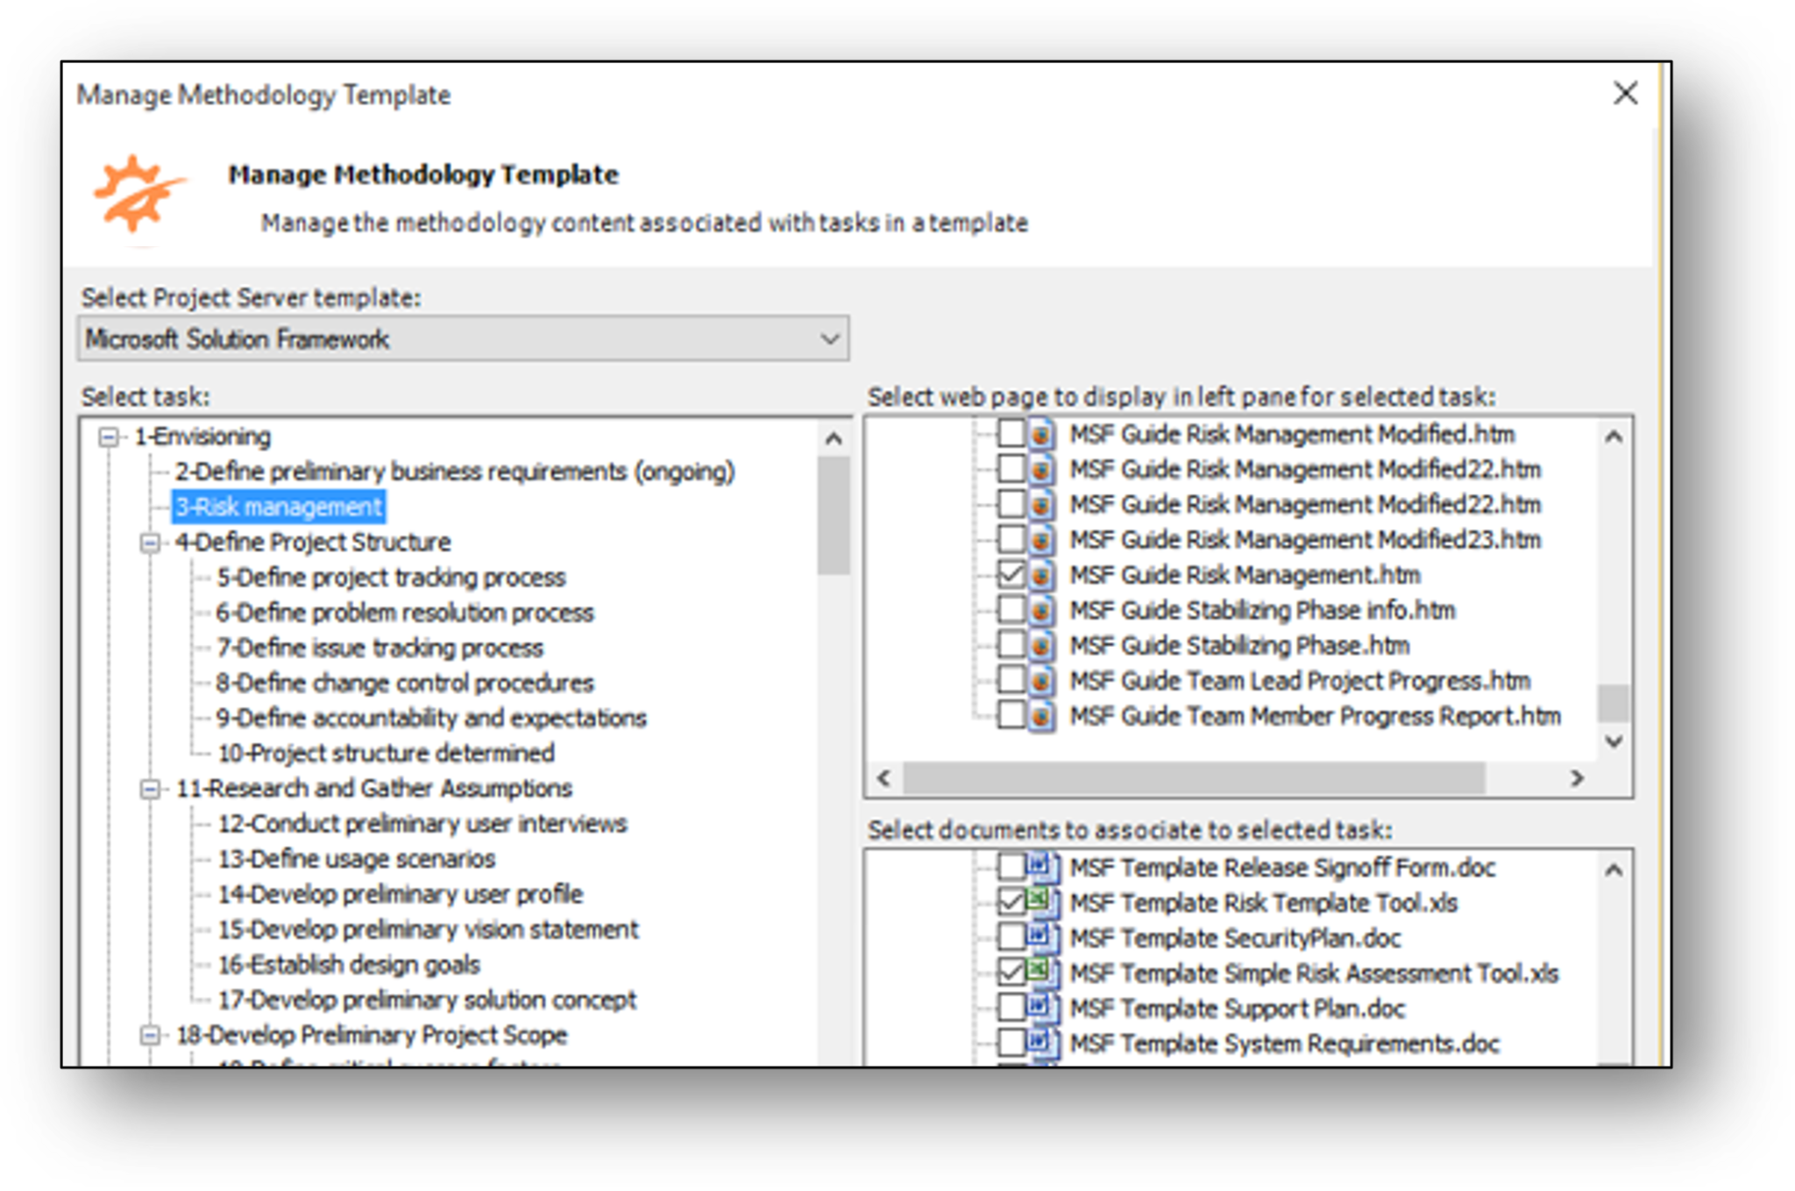
Task: Click the Word icon of MSF Template Support Plan.doc
Action: (x=1041, y=1008)
